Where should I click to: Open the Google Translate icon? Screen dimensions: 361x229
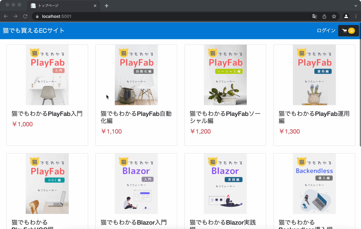pos(315,16)
